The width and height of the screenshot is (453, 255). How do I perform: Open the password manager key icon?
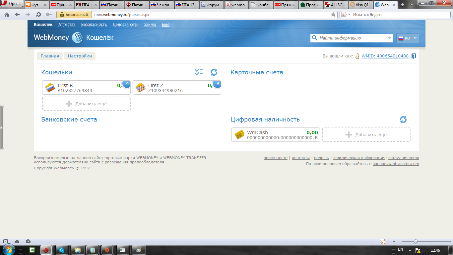pos(49,15)
